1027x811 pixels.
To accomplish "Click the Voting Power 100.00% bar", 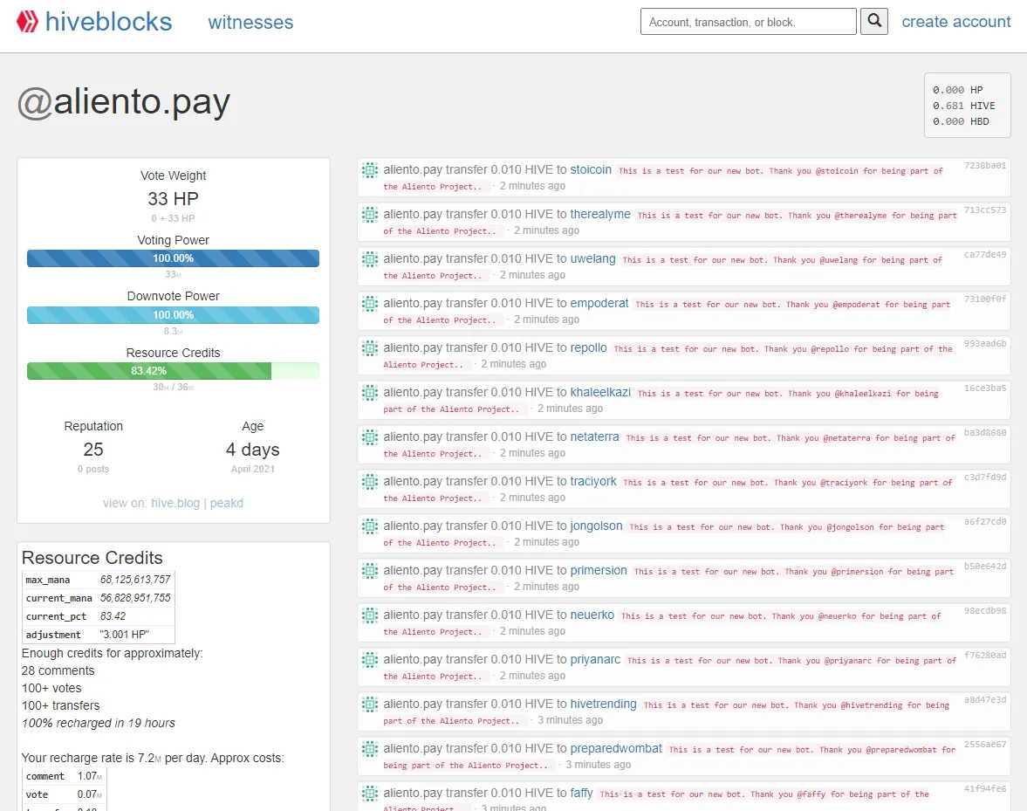I will click(x=173, y=258).
